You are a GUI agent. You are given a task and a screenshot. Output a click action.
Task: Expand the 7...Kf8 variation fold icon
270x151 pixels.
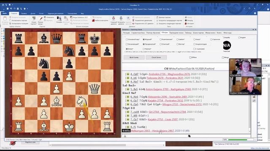(128, 116)
